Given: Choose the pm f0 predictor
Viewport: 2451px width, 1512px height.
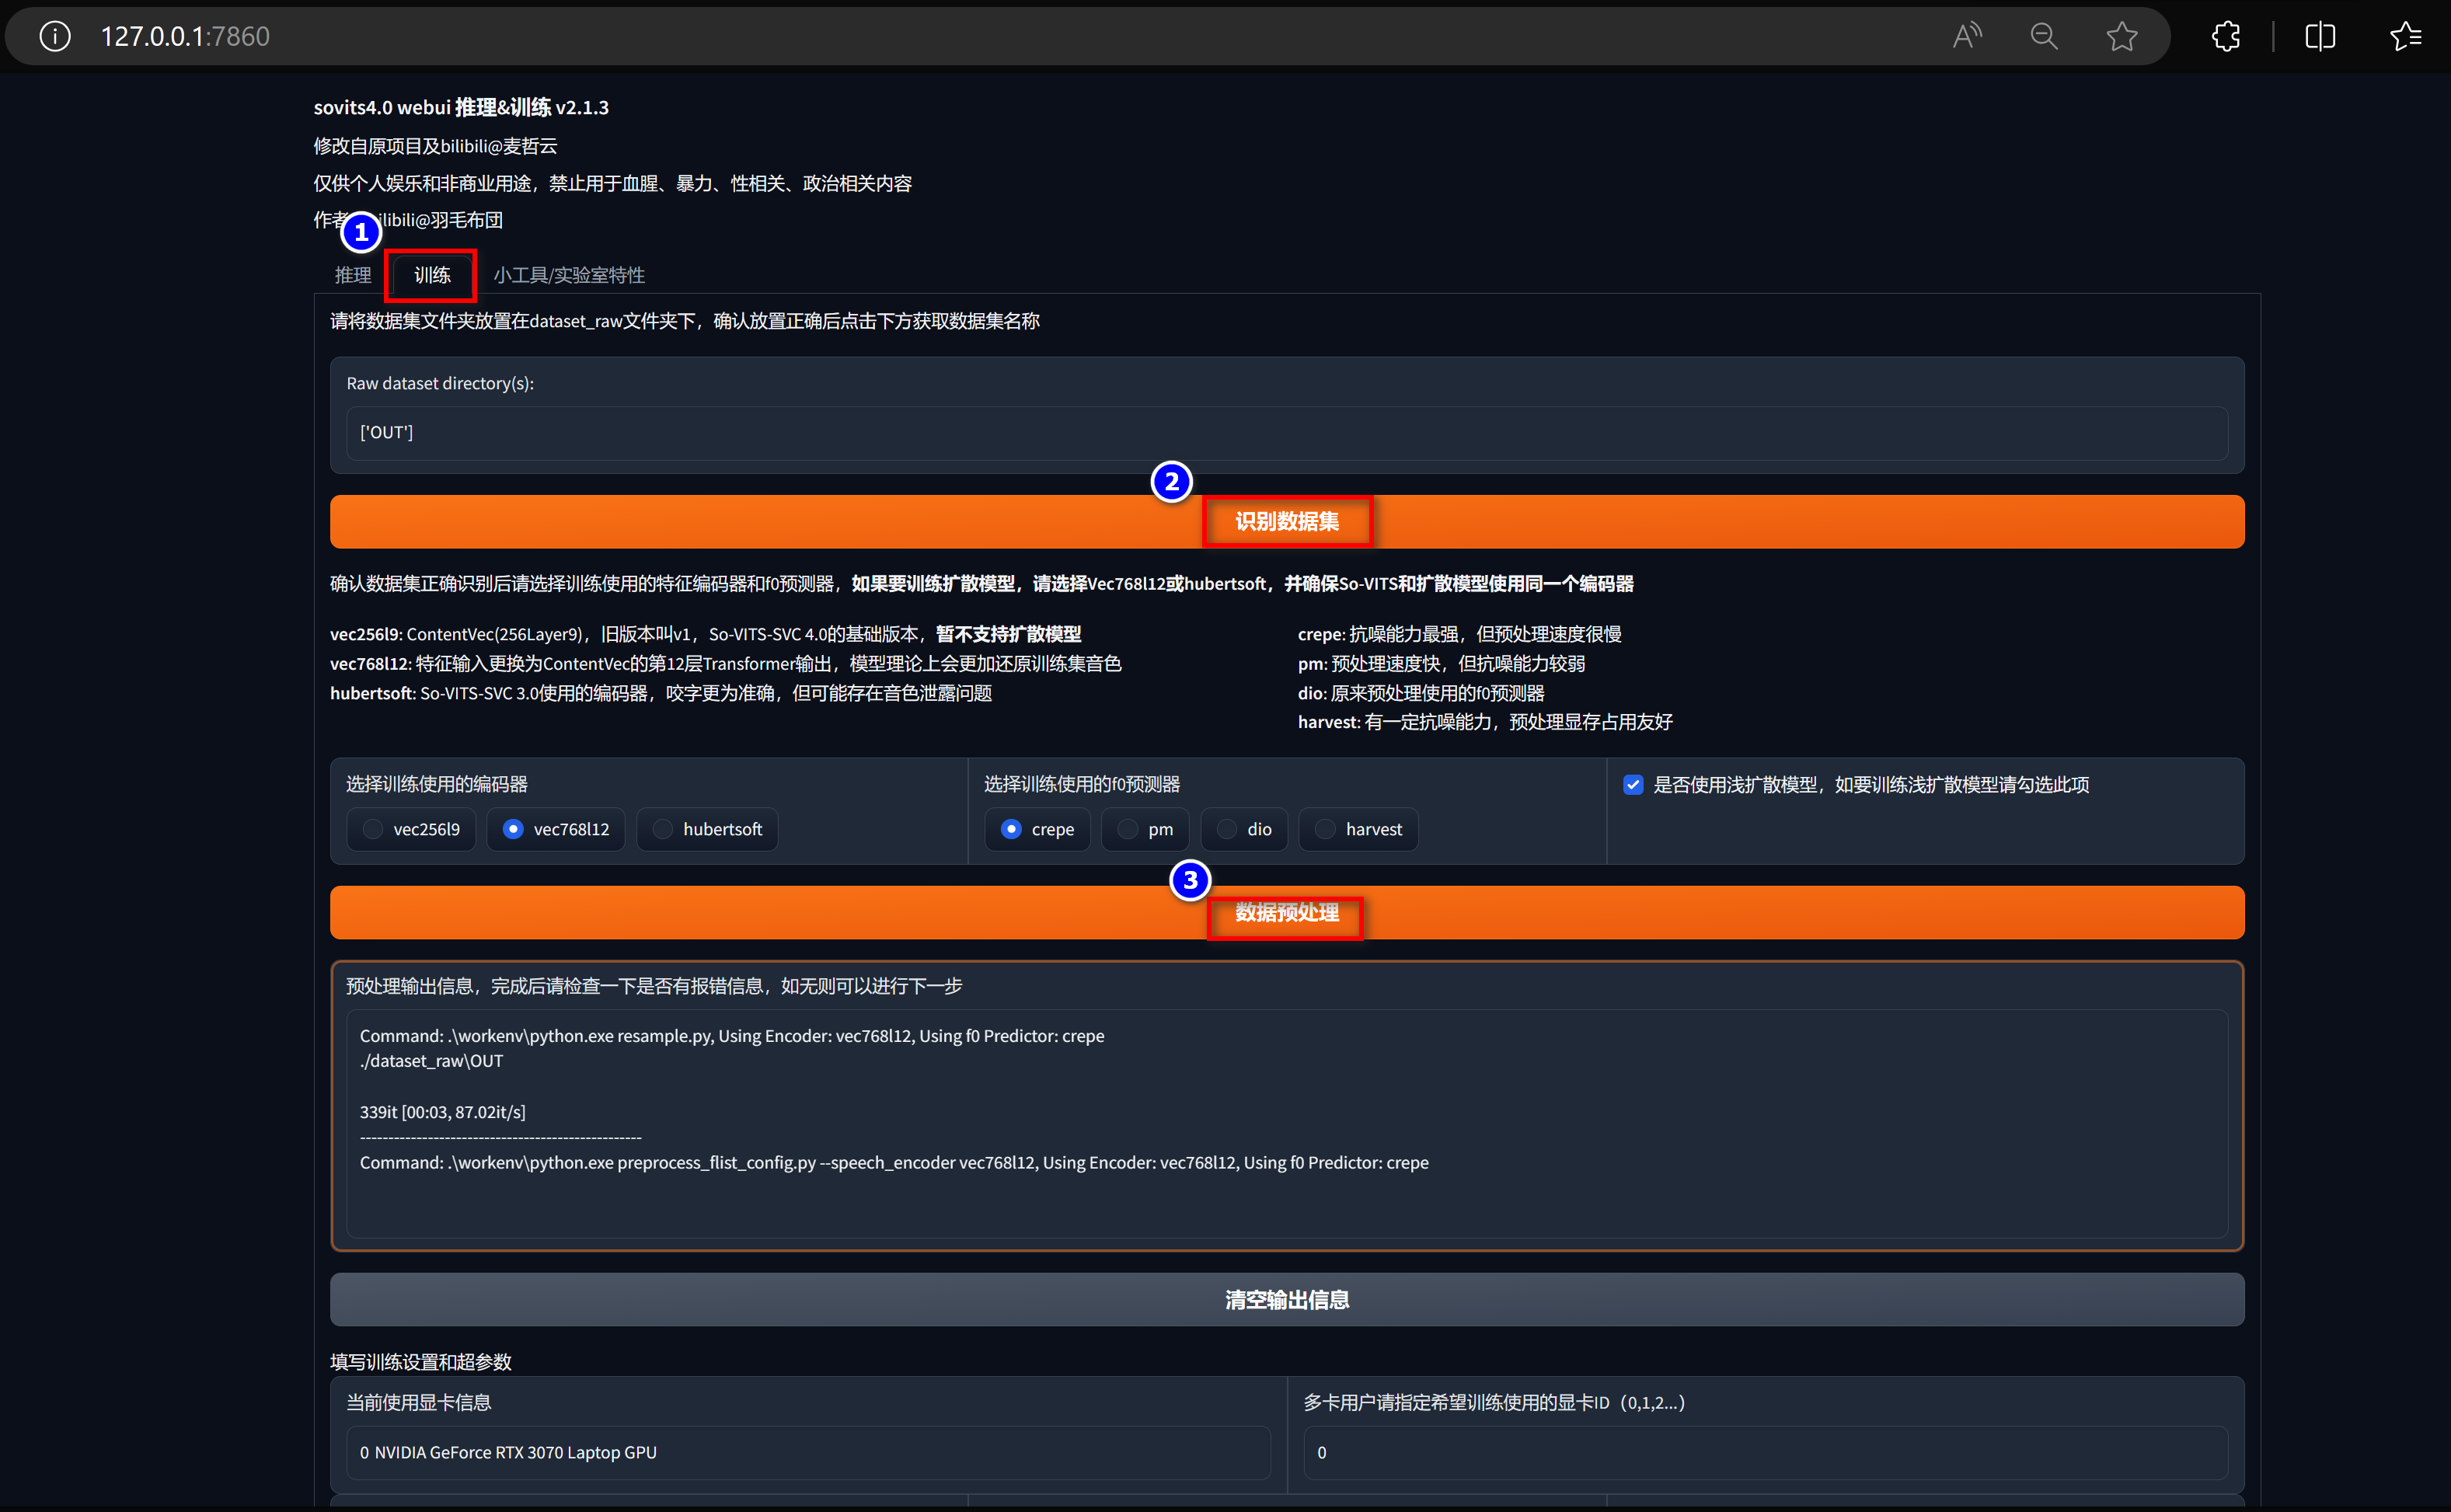Looking at the screenshot, I should click(x=1128, y=829).
